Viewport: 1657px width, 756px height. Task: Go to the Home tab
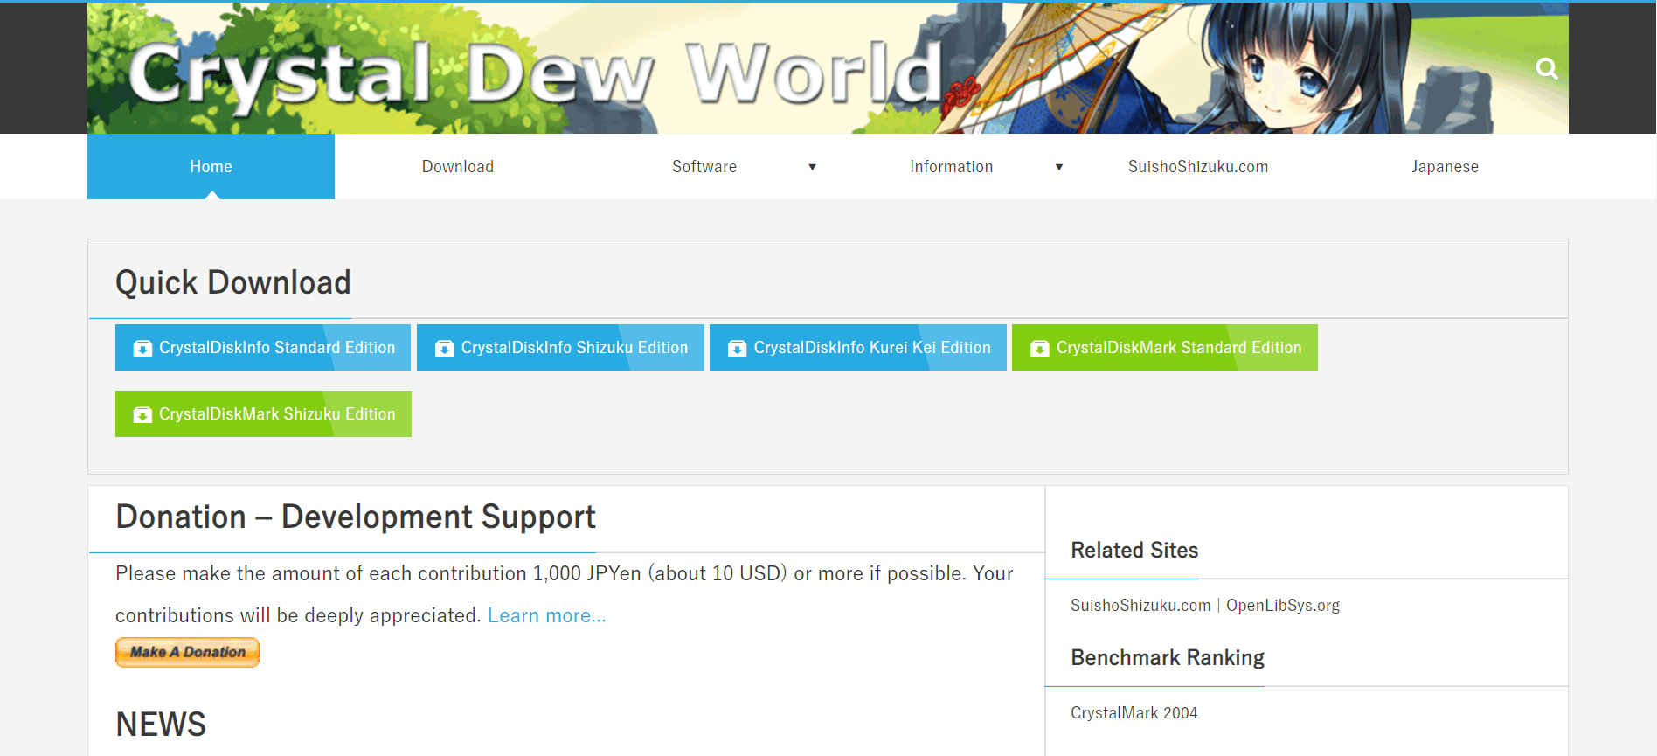(x=211, y=166)
